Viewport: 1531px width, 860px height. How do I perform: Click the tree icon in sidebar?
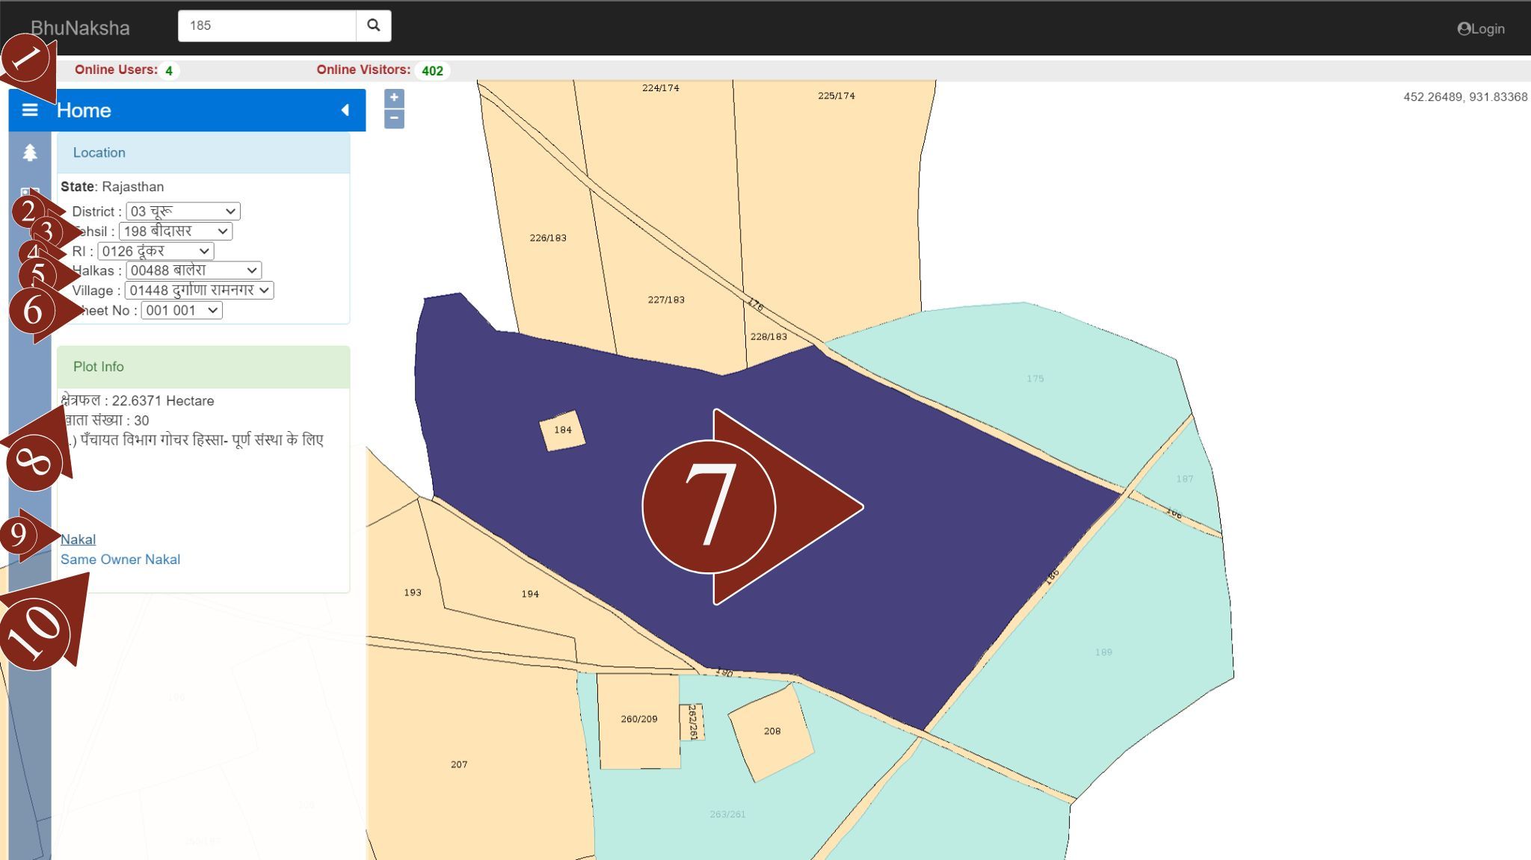coord(30,153)
